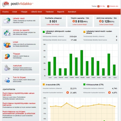The height and width of the screenshot is (121, 121).
Task: Click the Mr. Big user icon
Action: (x=98, y=6)
